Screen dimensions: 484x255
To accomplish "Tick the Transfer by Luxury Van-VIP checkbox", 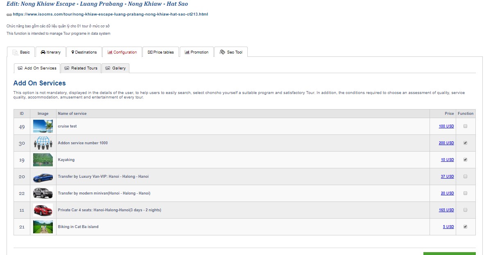I will click(465, 177).
